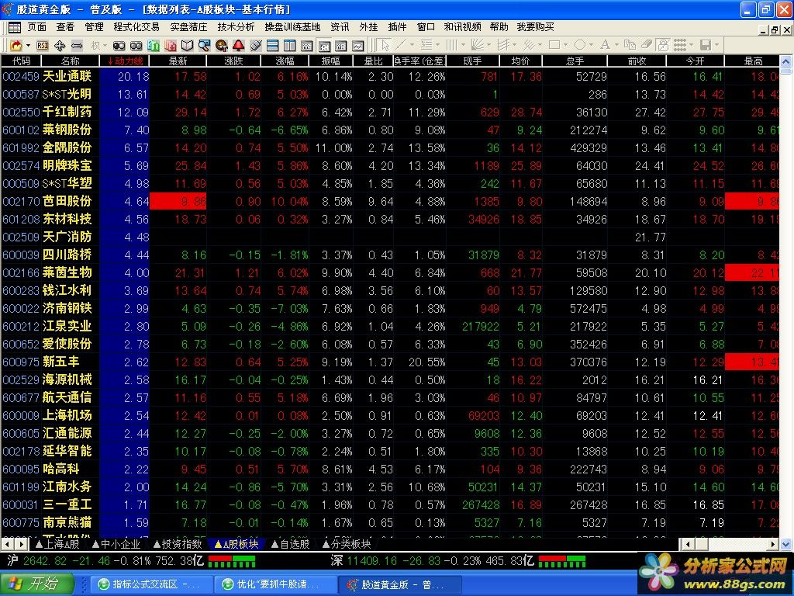Screen dimensions: 794x596
Task: Select vertical split window layout icon
Action: point(290,46)
